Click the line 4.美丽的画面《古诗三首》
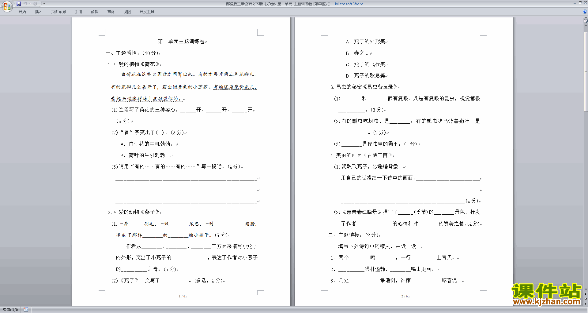588x313 pixels. [361, 155]
